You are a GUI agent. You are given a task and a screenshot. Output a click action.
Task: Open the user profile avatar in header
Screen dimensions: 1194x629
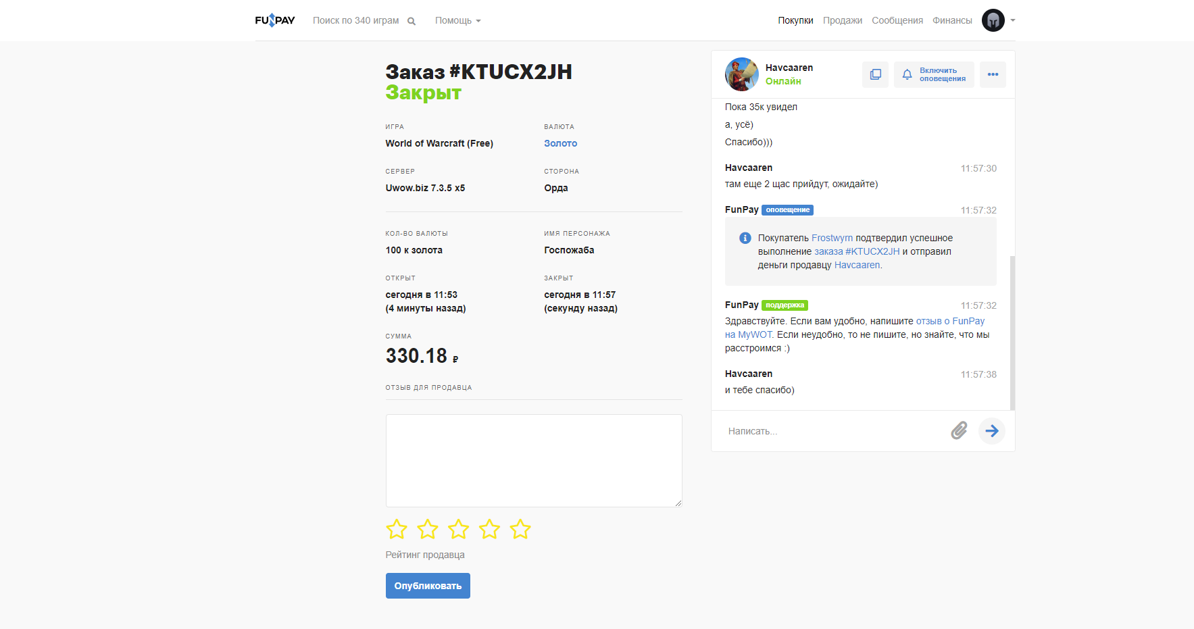pos(993,20)
